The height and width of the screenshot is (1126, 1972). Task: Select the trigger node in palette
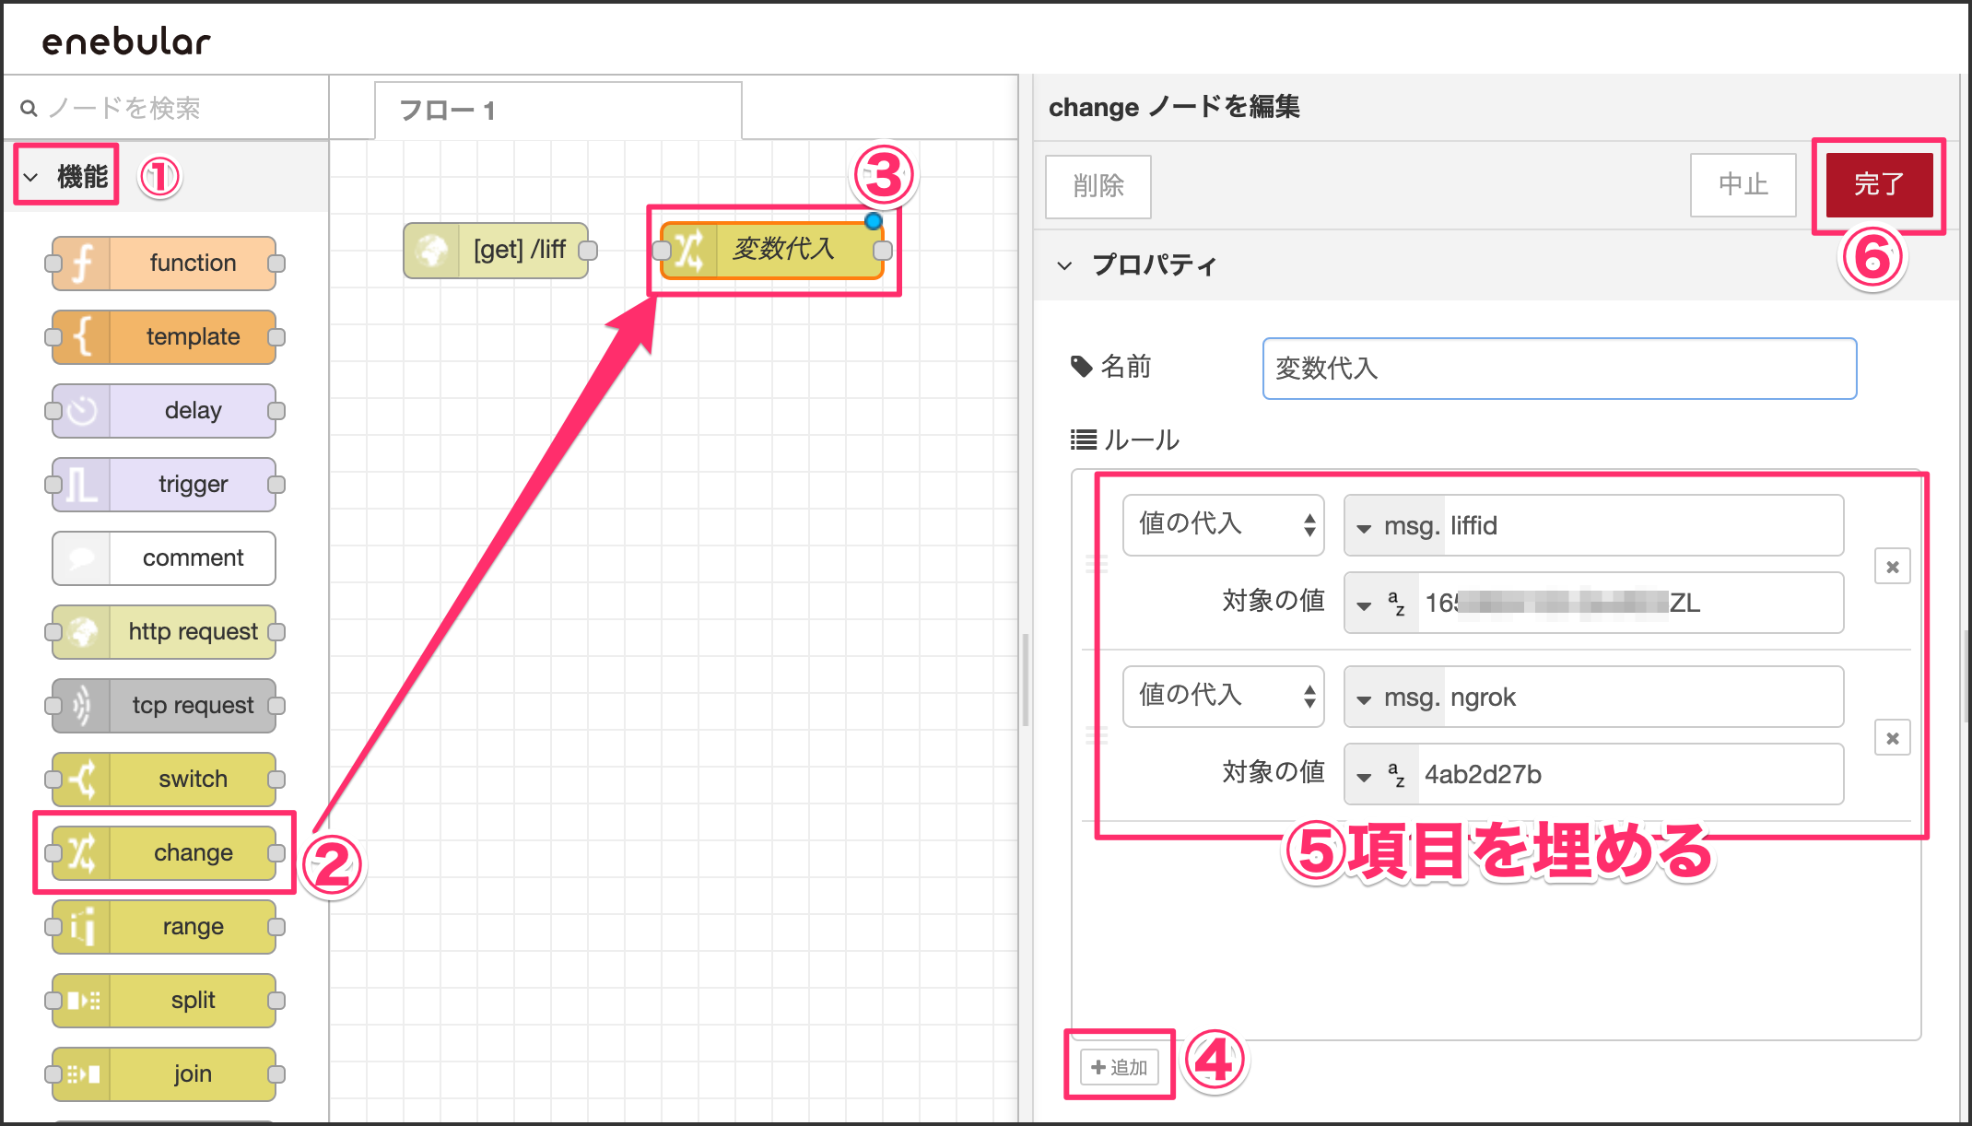165,485
